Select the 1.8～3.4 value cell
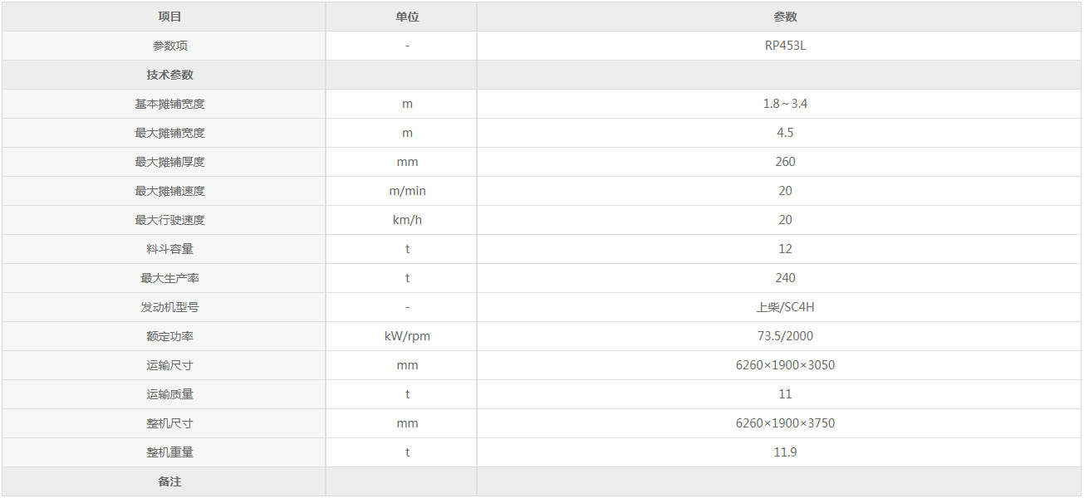Image resolution: width=1084 pixels, height=498 pixels. 785,104
